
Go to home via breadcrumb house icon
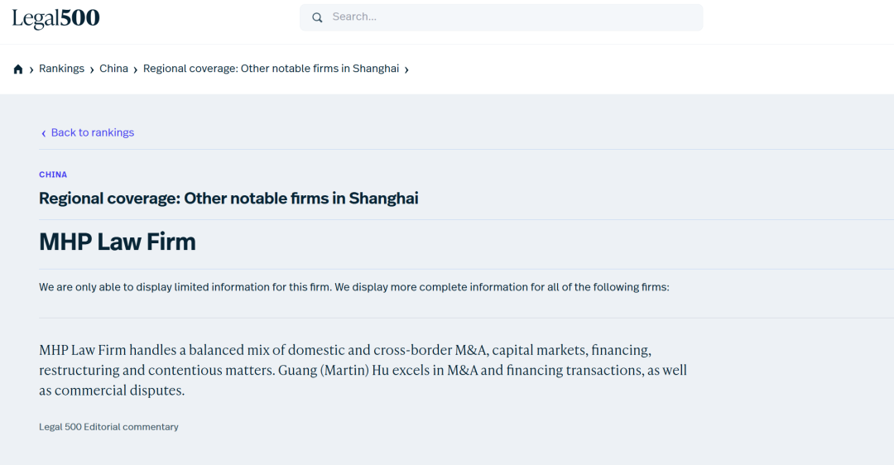coord(18,70)
